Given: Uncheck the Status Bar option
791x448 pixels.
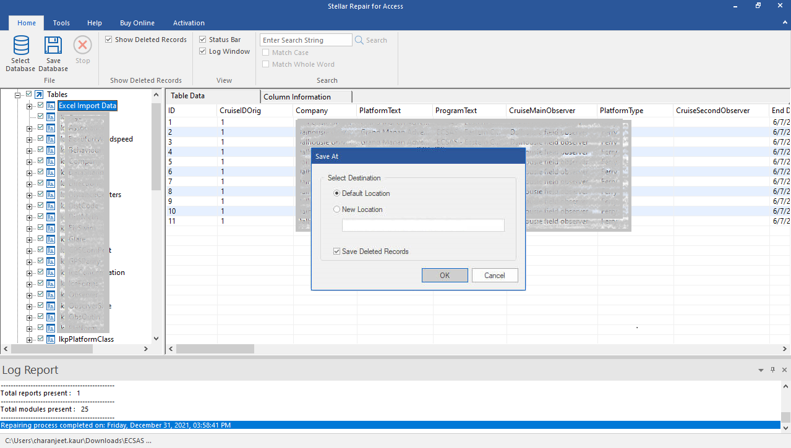Looking at the screenshot, I should pos(203,40).
